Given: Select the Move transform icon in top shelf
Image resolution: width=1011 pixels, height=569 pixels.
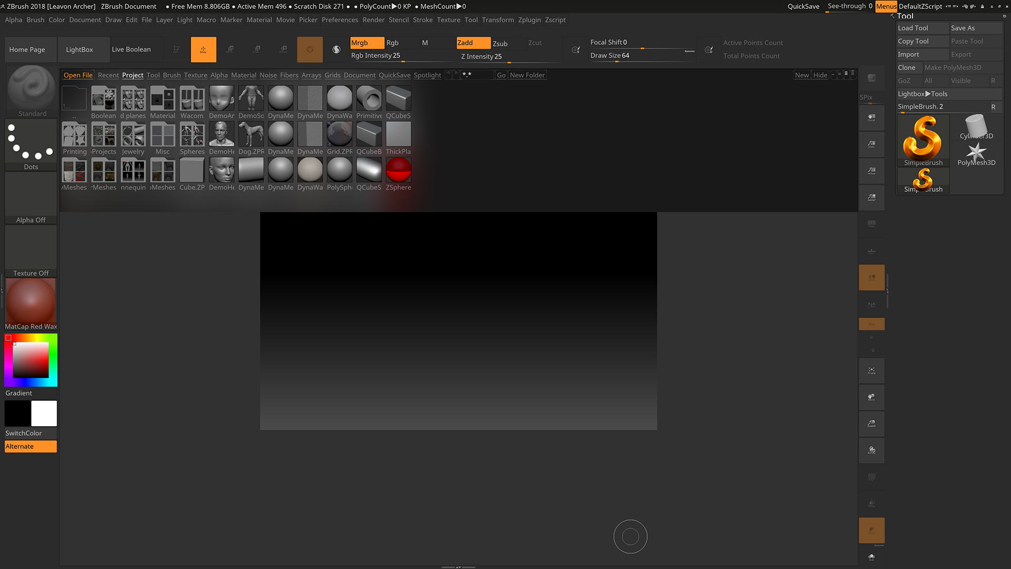Looking at the screenshot, I should (230, 50).
